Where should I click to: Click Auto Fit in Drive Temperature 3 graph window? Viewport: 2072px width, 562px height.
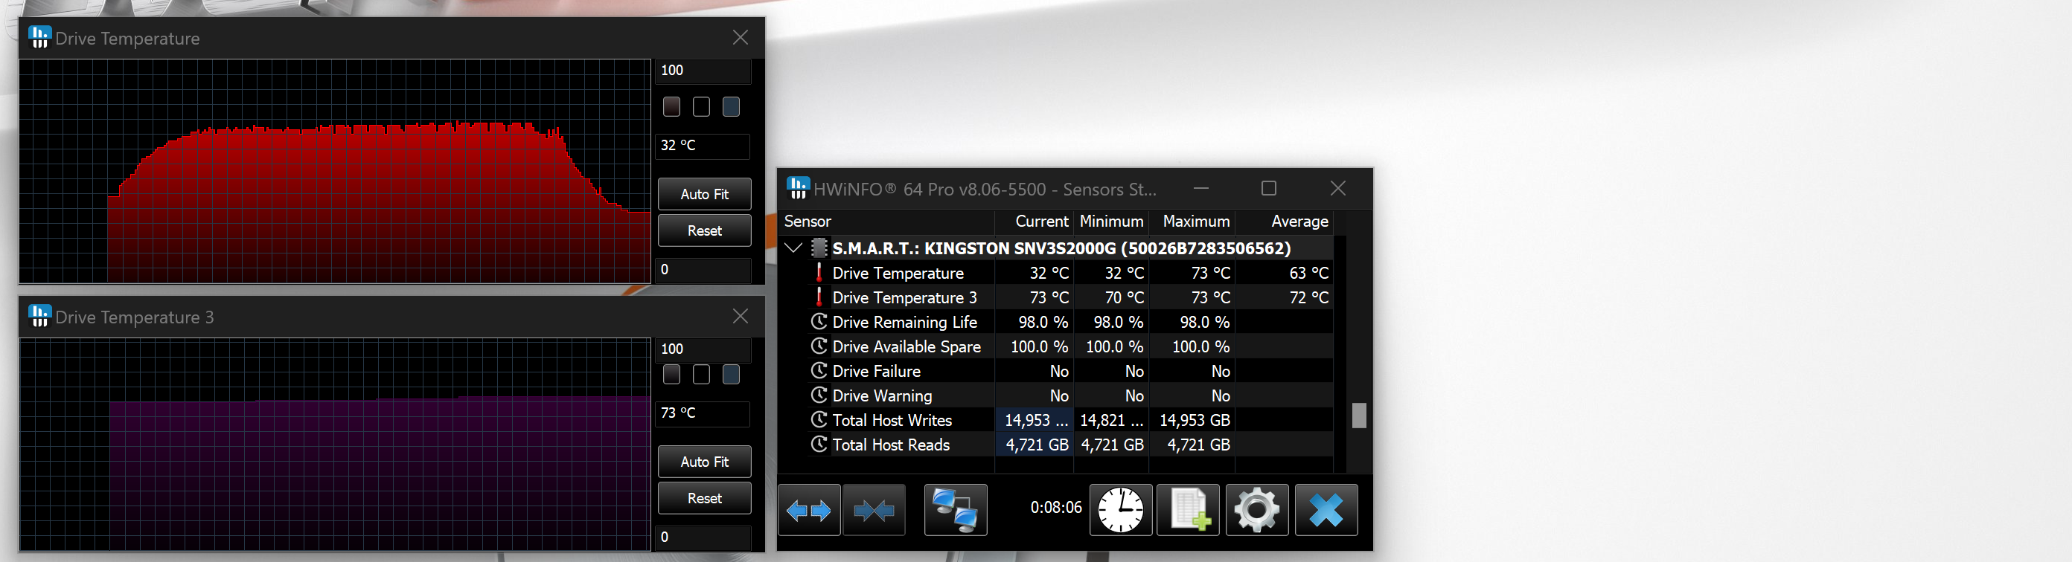[x=705, y=462]
